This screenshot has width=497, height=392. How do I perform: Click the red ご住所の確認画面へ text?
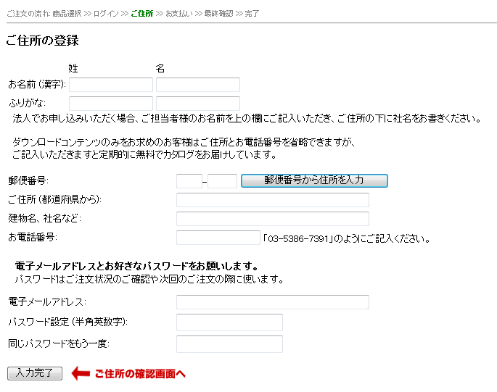(141, 374)
